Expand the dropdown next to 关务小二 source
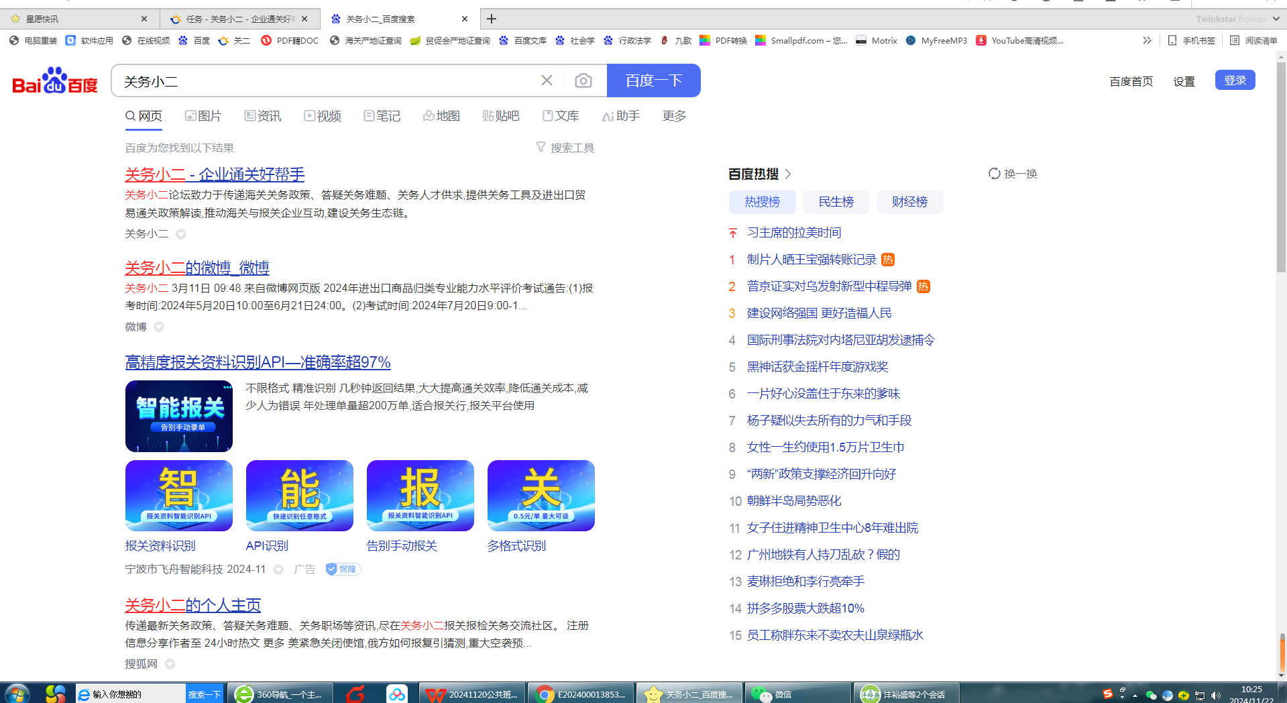 tap(181, 234)
